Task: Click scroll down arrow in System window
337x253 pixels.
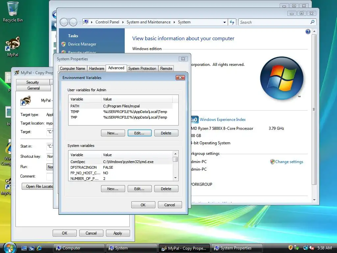Action: point(314,200)
